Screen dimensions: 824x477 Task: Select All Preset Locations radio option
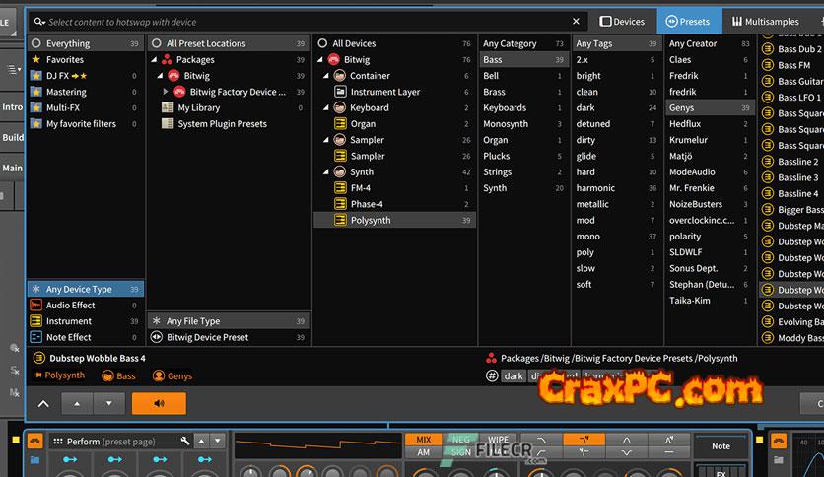[x=156, y=44]
